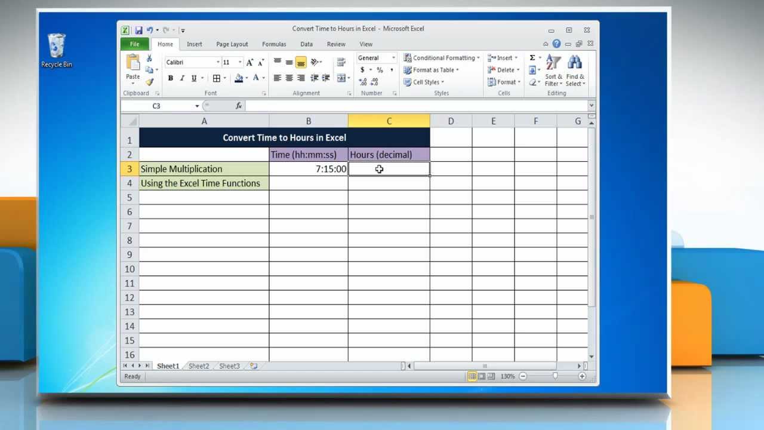The width and height of the screenshot is (764, 430).
Task: Switch to the Review tab
Action: click(x=336, y=44)
